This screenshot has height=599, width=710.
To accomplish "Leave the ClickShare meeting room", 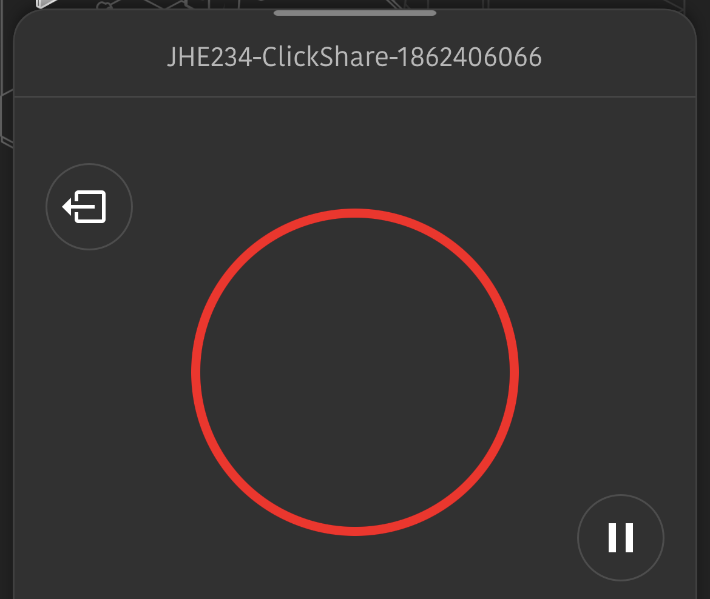I will click(x=89, y=207).
